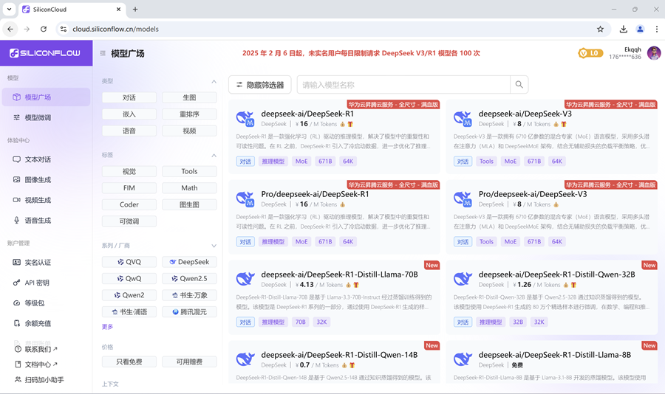Expand the 系列 / 厂商 section chevron
The width and height of the screenshot is (665, 394).
214,246
